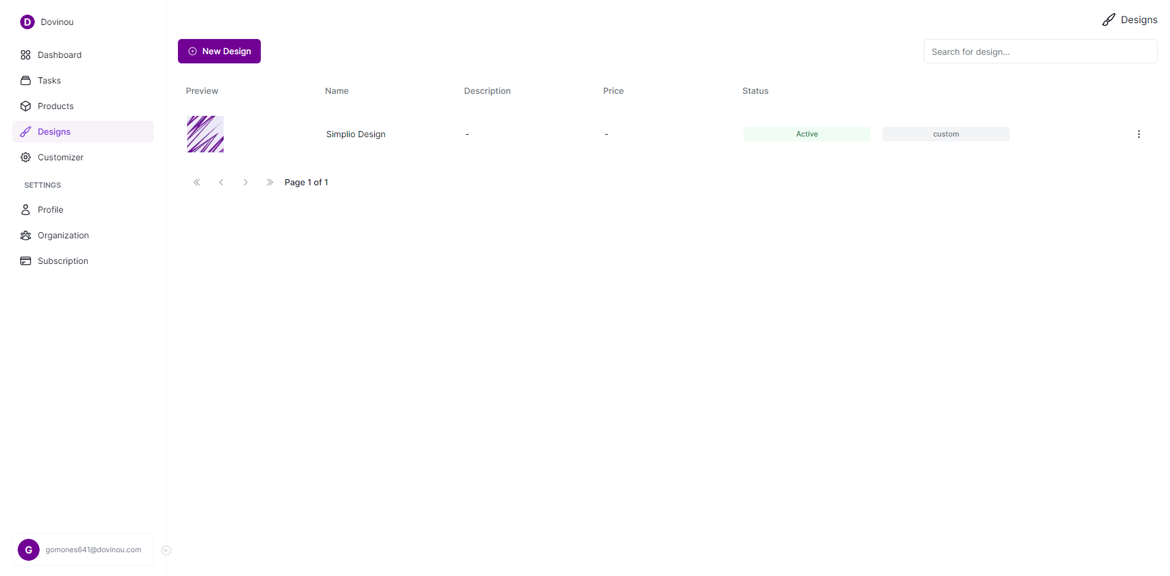Screen dimensions: 1170x576
Task: Click the Organization people icon
Action: click(26, 235)
